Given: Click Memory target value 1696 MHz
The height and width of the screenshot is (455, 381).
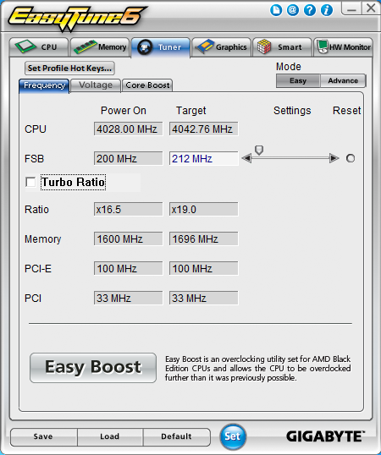Looking at the screenshot, I should (203, 238).
